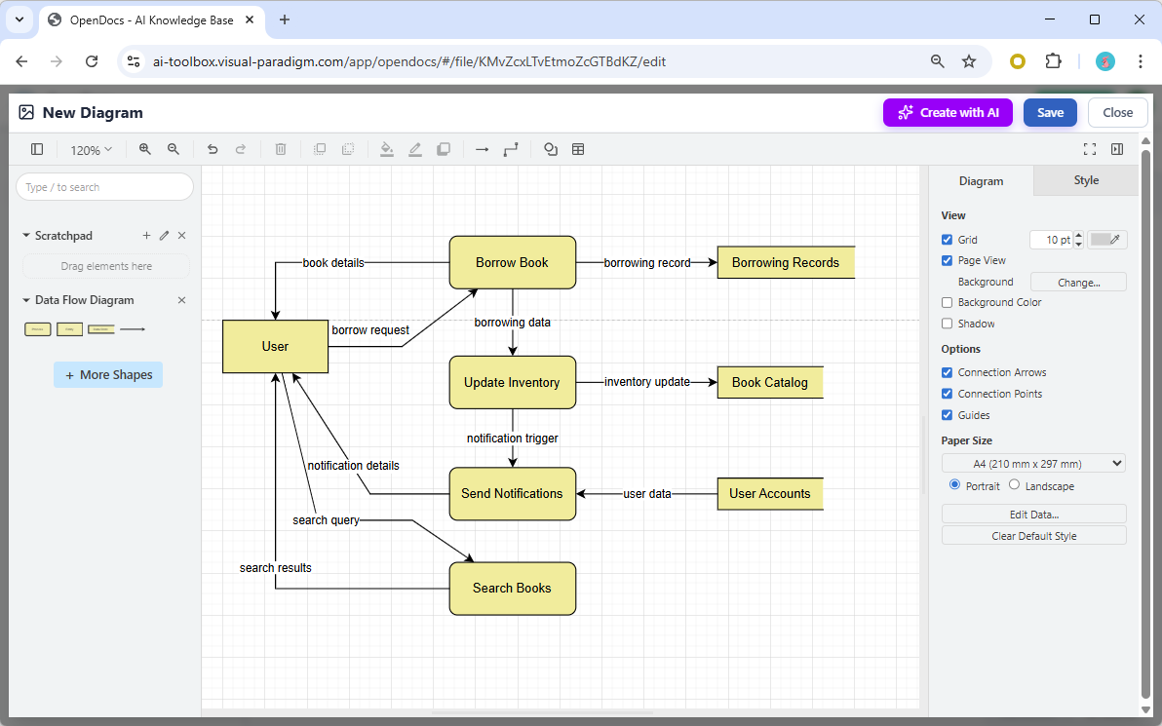
Task: Click the Create with AI button
Action: click(x=948, y=112)
